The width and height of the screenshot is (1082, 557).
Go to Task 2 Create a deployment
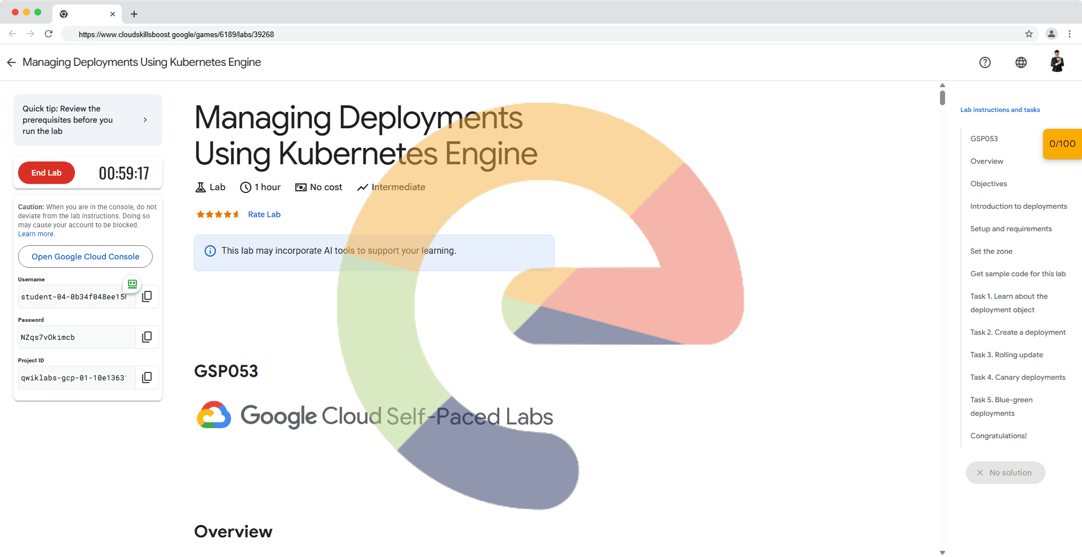1018,333
